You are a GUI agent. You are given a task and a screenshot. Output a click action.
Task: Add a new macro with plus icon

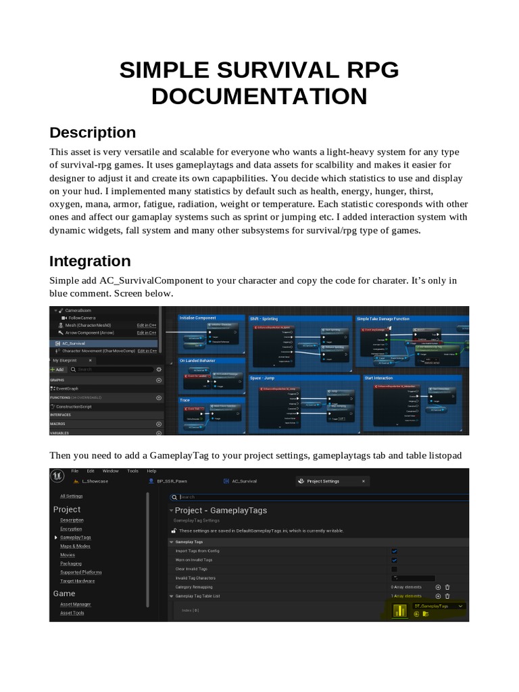pyautogui.click(x=159, y=423)
